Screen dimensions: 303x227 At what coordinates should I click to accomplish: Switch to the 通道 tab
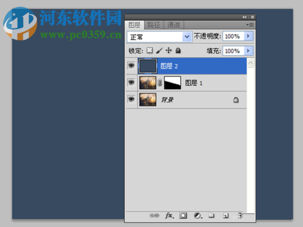point(173,25)
